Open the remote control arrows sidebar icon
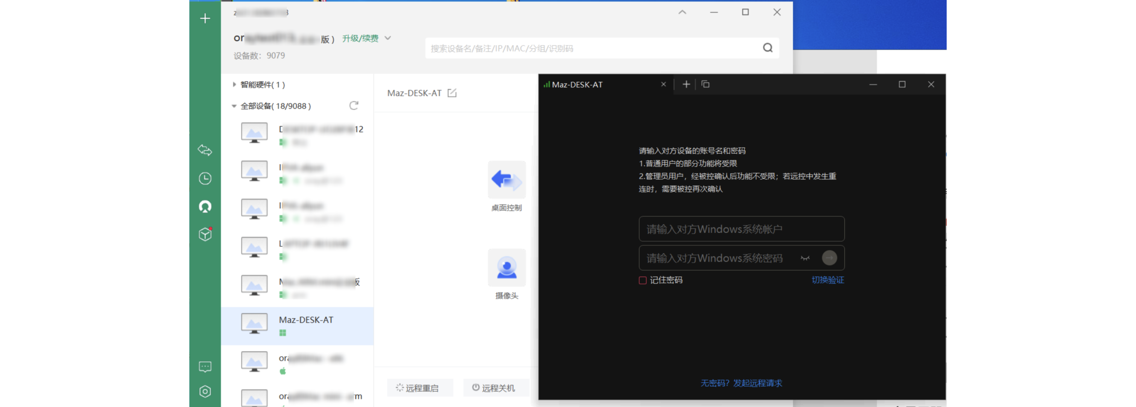1136x407 pixels. [x=205, y=150]
